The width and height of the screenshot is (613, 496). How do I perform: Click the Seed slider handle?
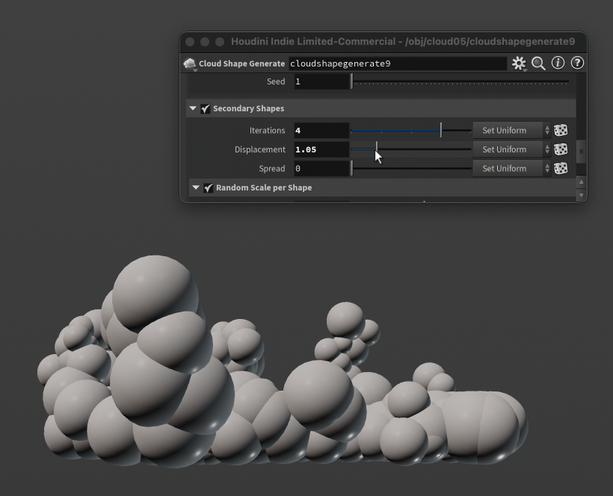point(352,81)
